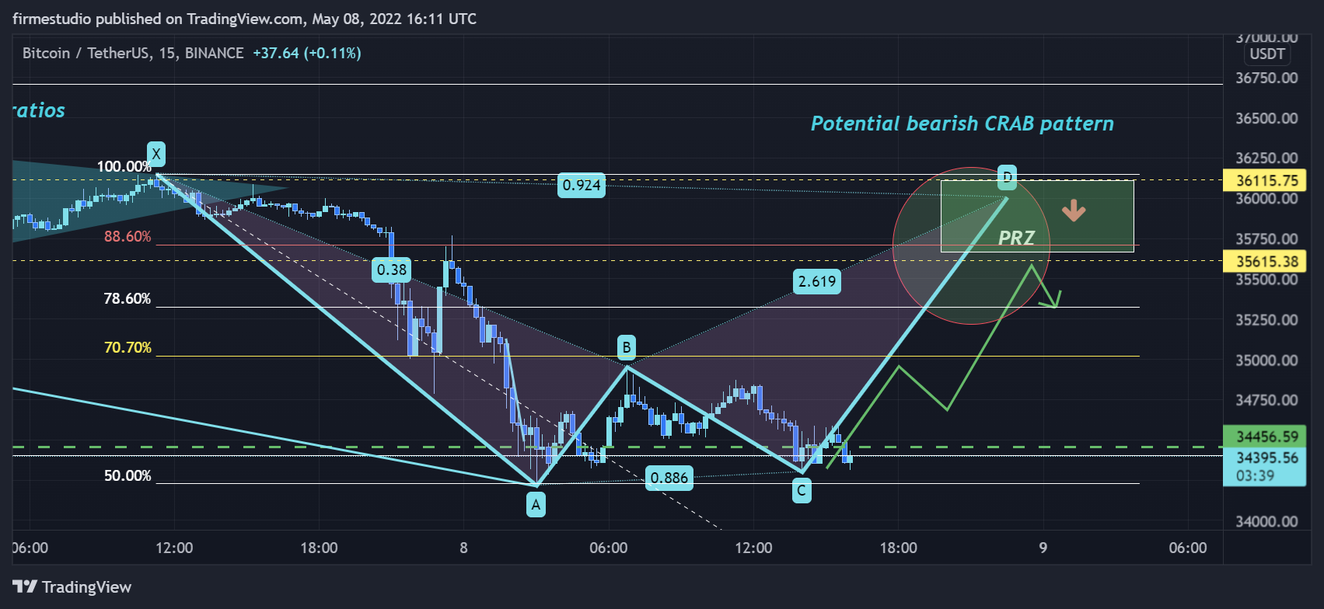Click the 'Potential bearish CRAB pattern' text

(x=962, y=124)
